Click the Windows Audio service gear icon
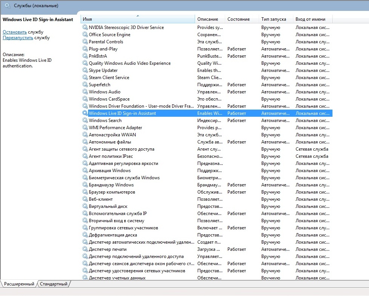This screenshot has width=369, height=296. pos(85,92)
